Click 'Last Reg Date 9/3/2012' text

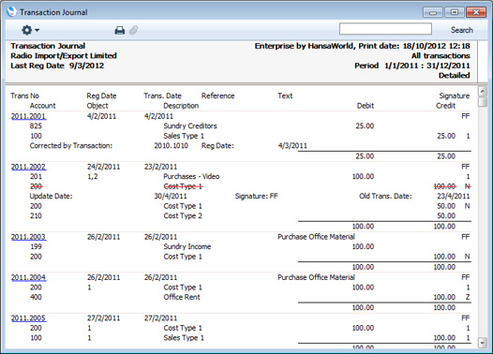(57, 66)
